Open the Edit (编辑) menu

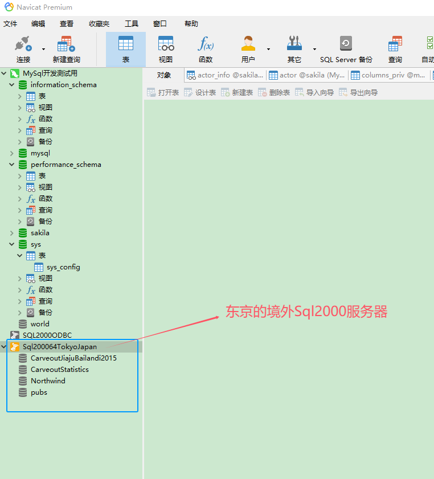(x=38, y=24)
